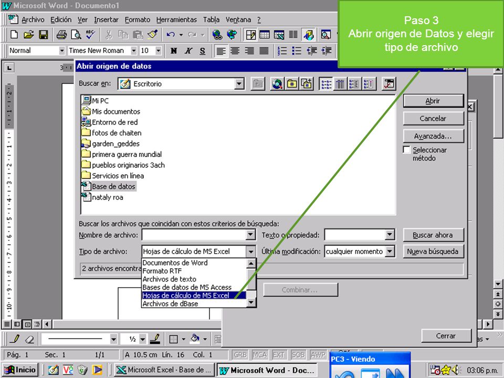Click the Insert Table grid icon

(265, 35)
